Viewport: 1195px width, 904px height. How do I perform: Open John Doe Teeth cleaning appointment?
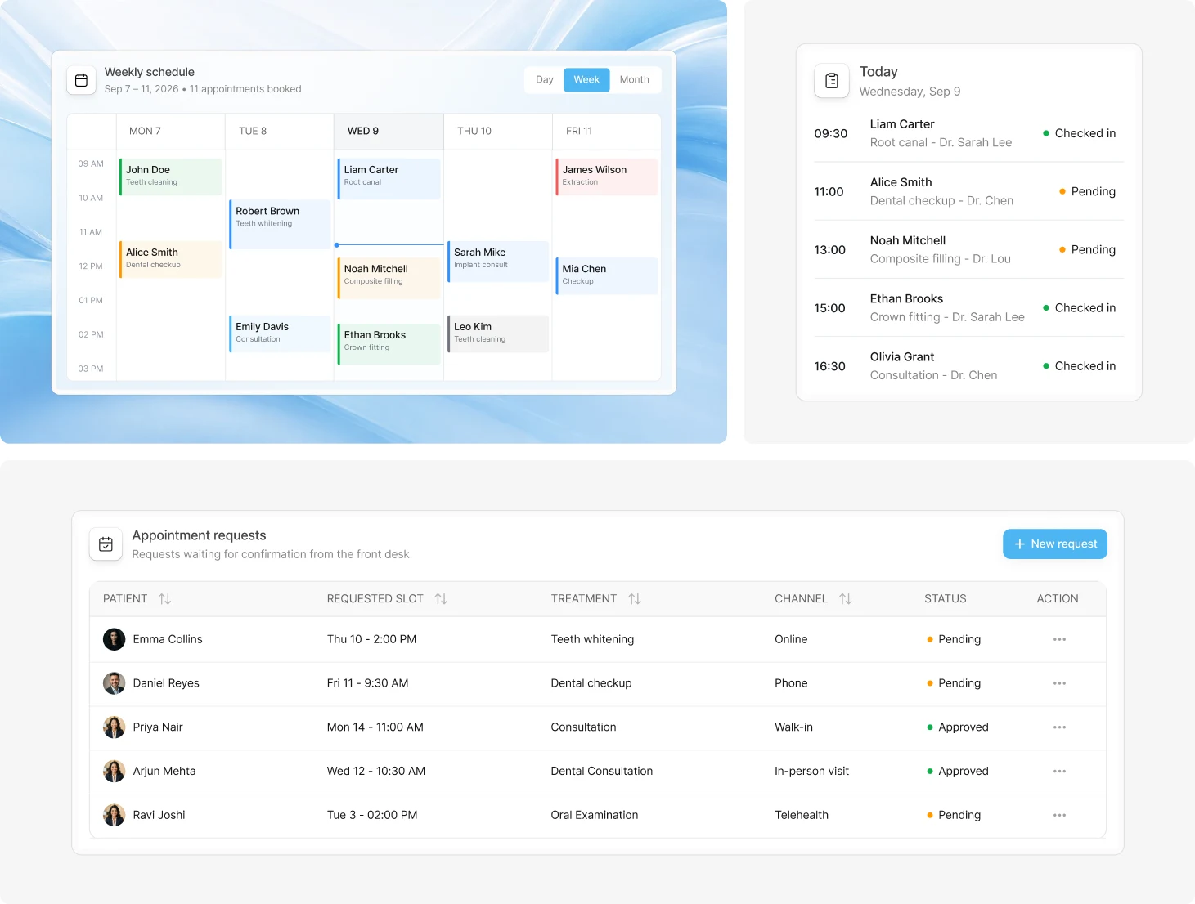point(171,177)
